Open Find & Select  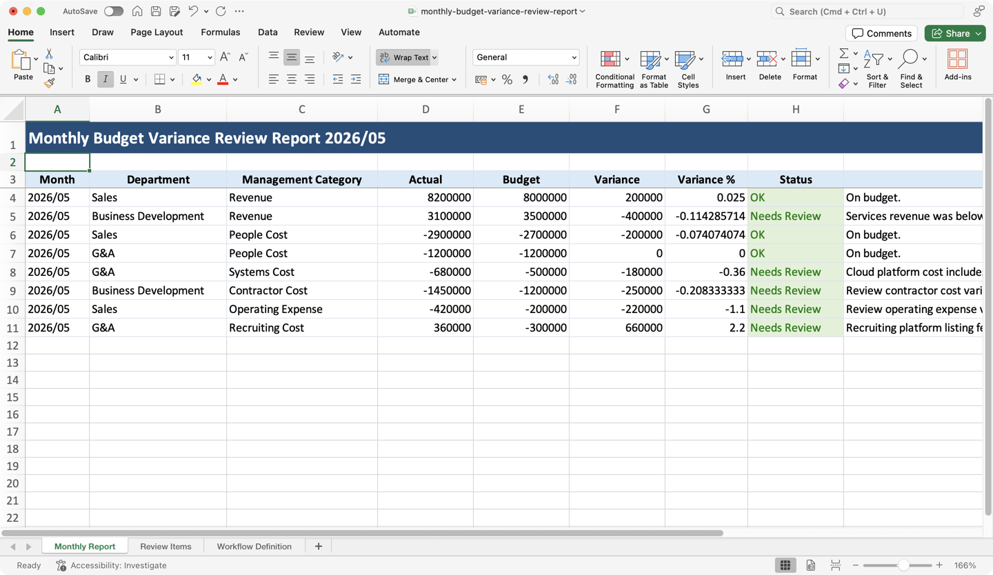(911, 68)
